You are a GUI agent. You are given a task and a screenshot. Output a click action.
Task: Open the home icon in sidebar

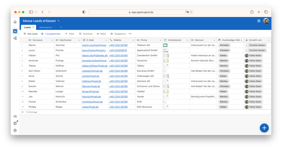coord(15,22)
